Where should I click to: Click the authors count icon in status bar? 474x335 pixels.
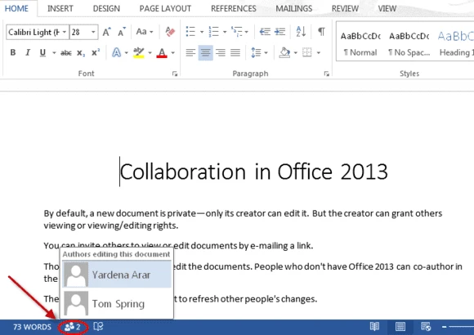coord(73,327)
